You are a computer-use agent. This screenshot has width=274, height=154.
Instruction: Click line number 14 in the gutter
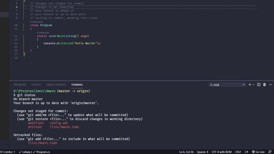point(16,43)
